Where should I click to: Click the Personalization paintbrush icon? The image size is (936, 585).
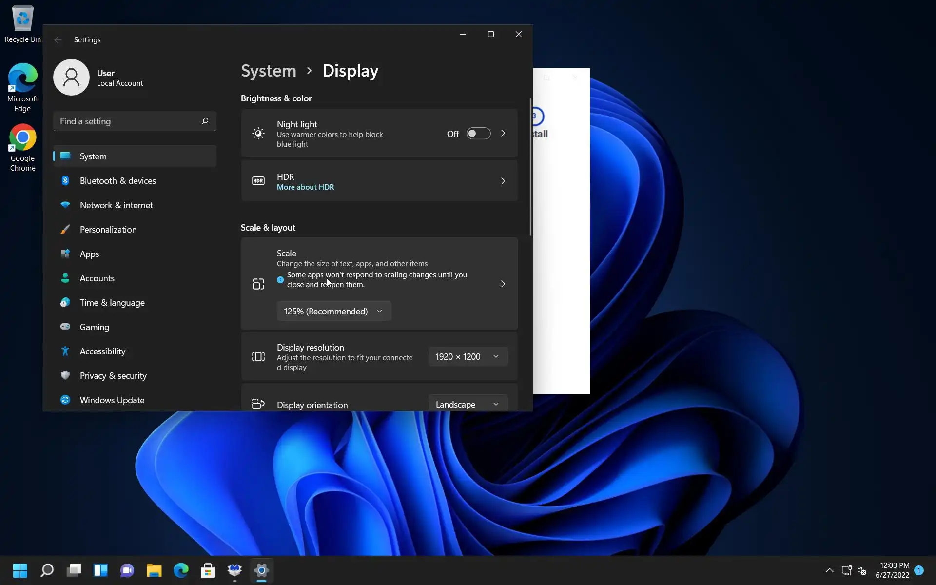(65, 229)
